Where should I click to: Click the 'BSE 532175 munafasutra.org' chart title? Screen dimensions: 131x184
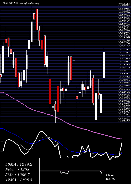click(x=21, y=3)
